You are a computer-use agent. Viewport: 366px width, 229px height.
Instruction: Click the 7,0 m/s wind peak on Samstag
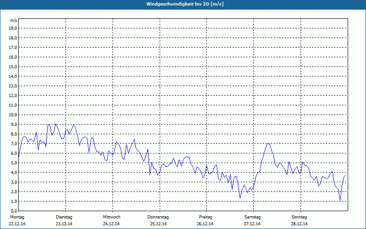[x=268, y=144]
